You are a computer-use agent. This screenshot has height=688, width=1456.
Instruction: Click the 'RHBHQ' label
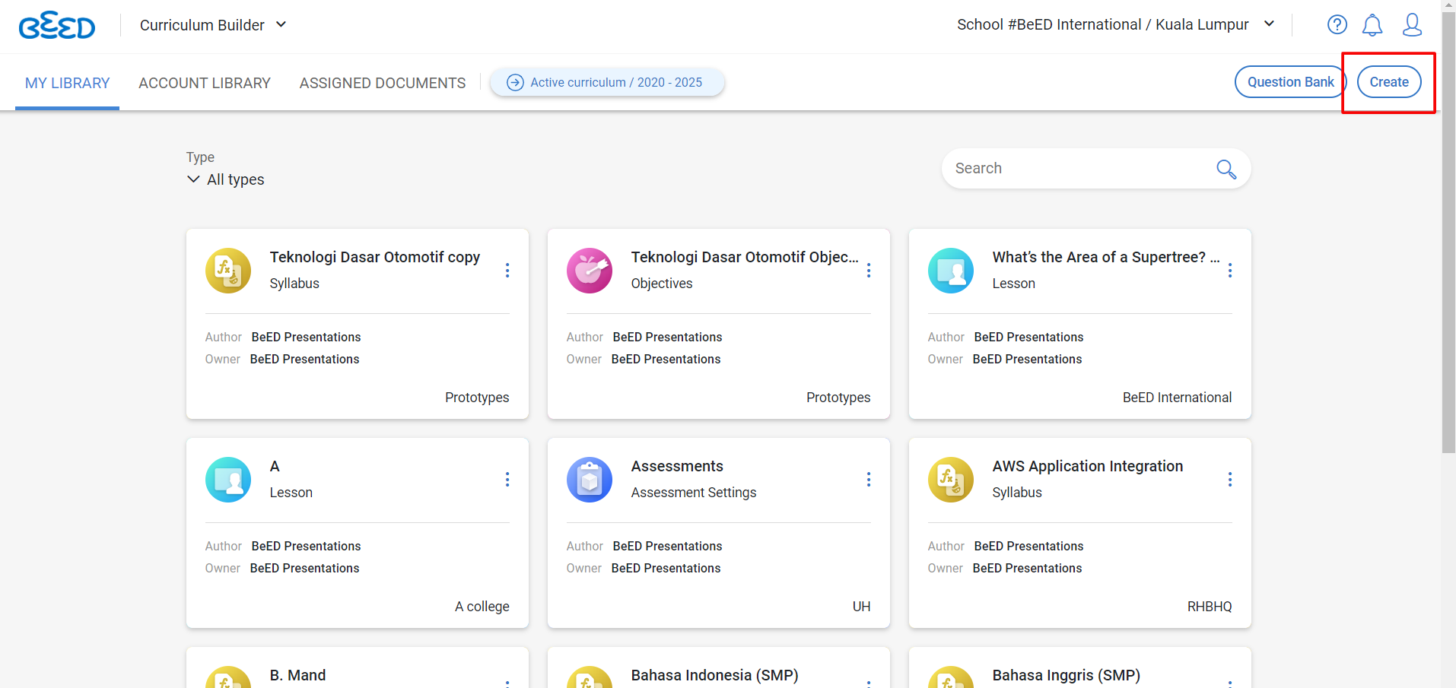(1210, 607)
